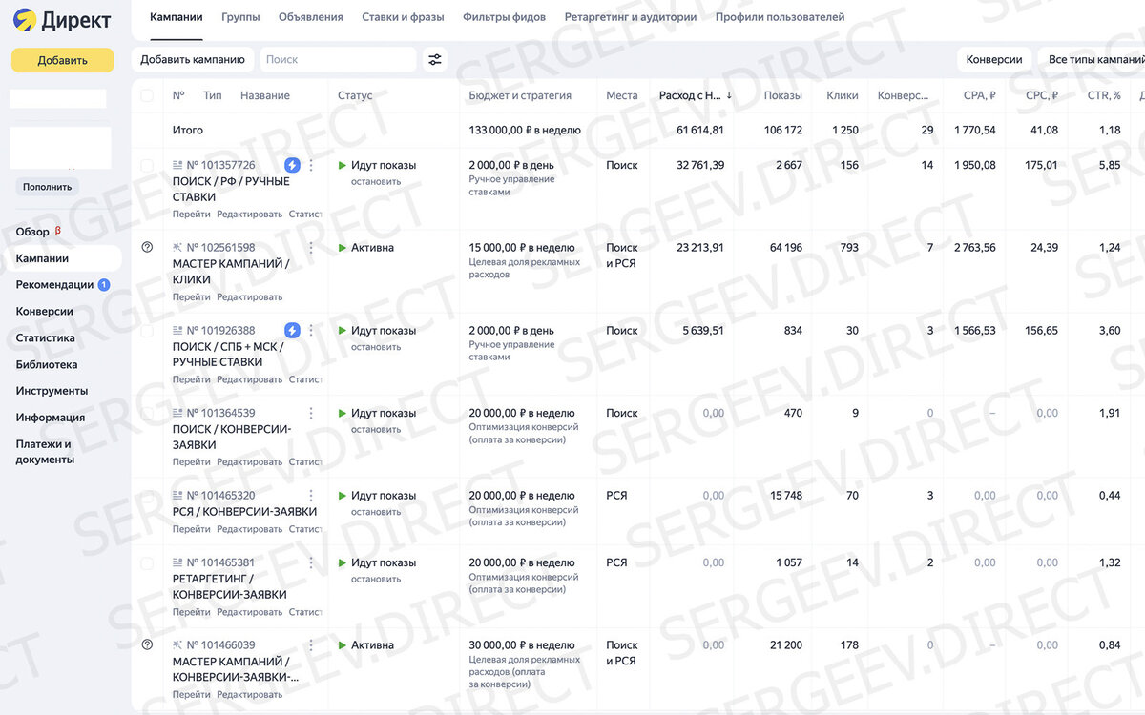Click play status icon for campaign 101357726
Image resolution: width=1145 pixels, height=715 pixels.
point(343,165)
